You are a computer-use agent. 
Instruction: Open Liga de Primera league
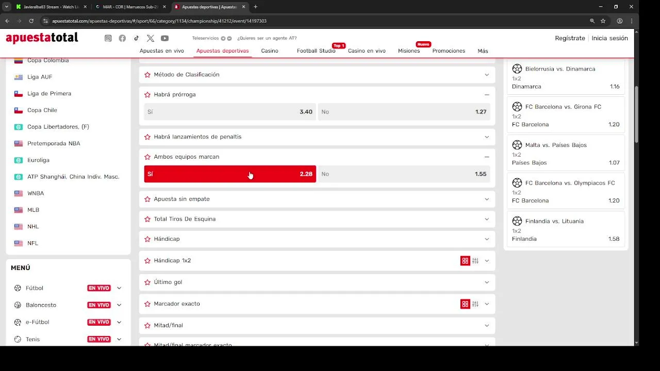[49, 94]
